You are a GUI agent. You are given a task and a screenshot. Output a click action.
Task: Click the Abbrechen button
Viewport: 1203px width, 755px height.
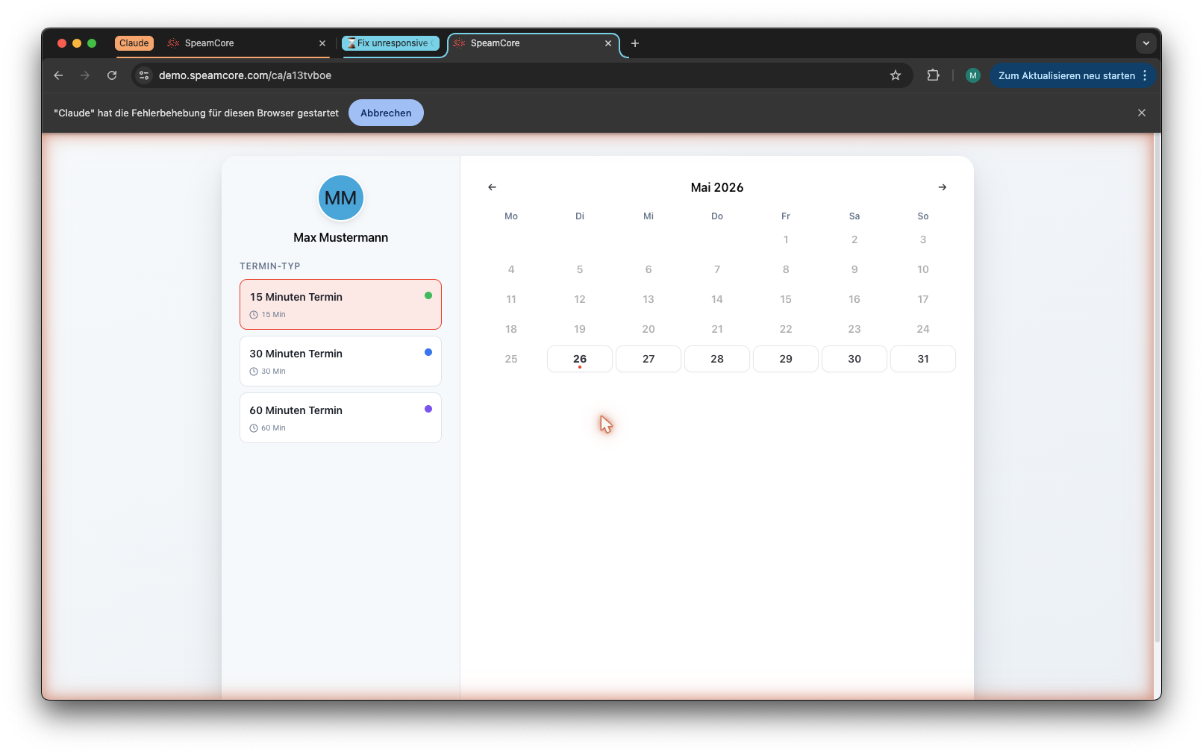click(386, 113)
